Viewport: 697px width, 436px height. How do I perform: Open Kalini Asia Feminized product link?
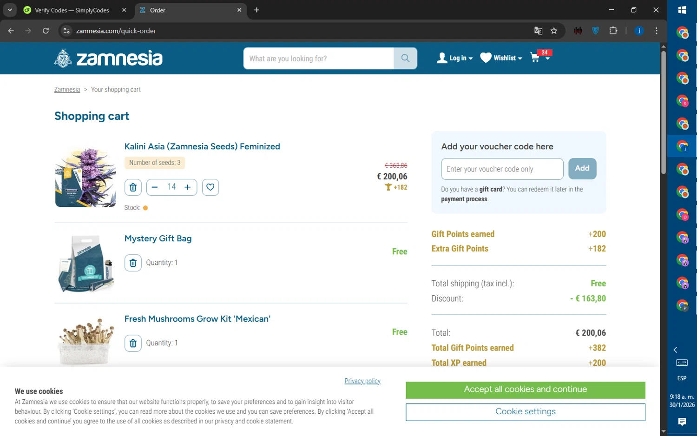tap(202, 146)
